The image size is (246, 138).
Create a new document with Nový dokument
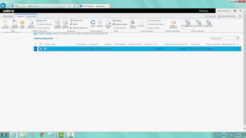(x=5, y=24)
